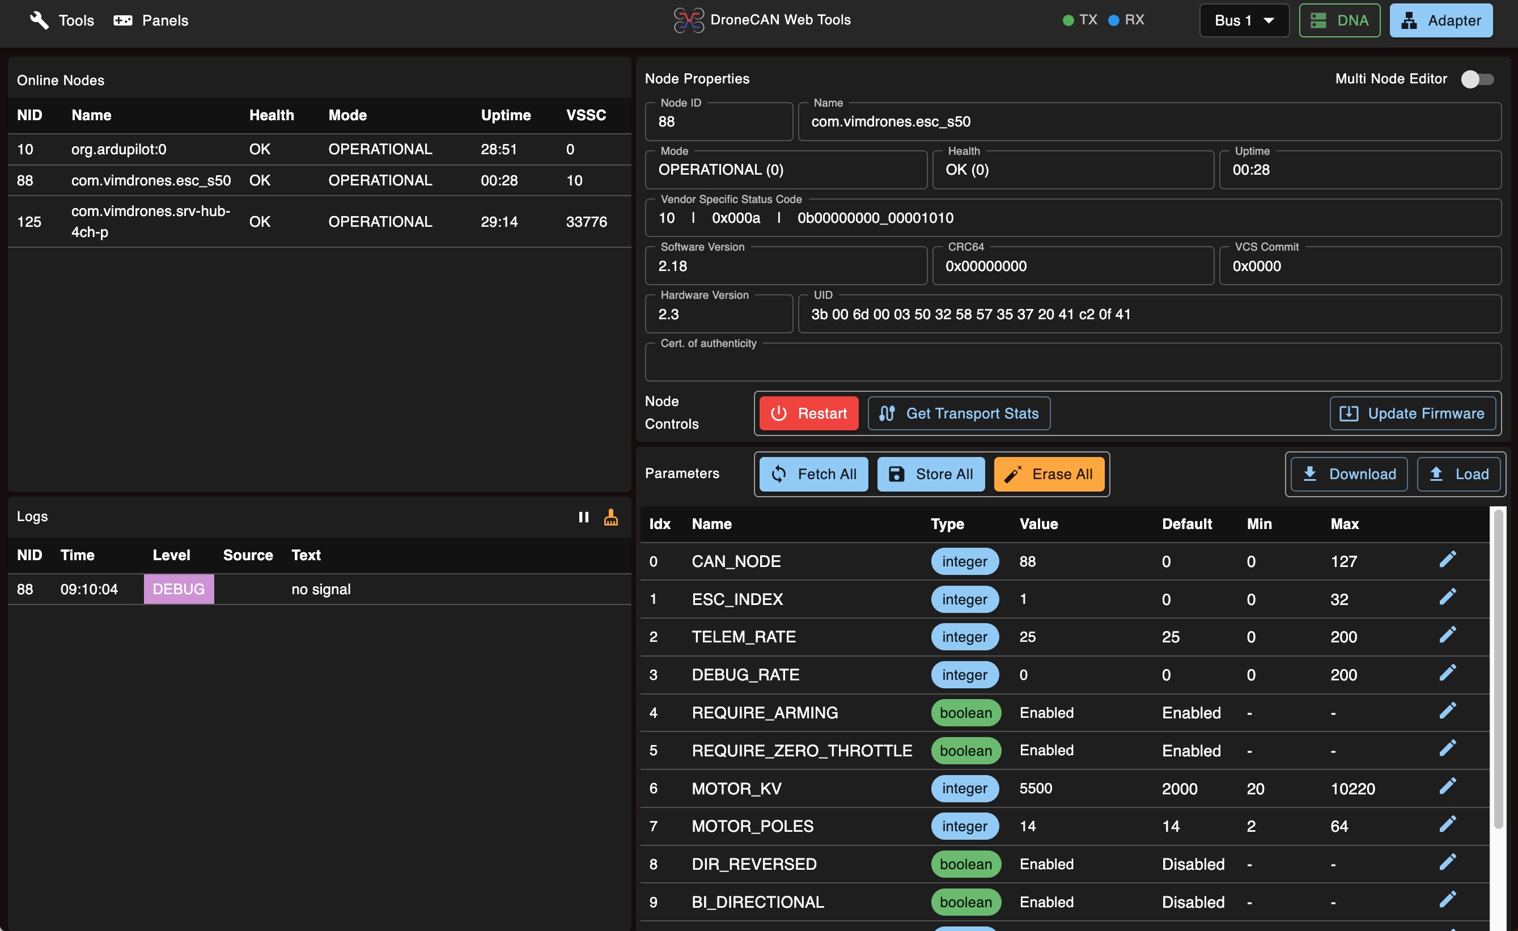1518x931 pixels.
Task: Click the CRC64 field
Action: (x=1072, y=266)
